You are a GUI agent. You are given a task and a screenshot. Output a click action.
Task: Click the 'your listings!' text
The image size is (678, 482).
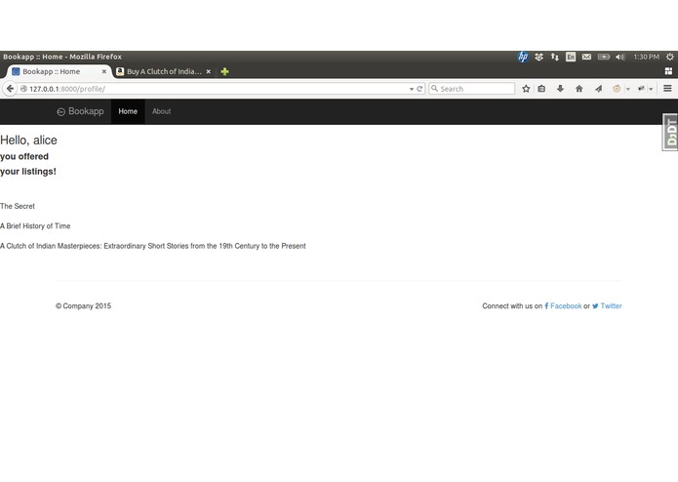28,172
